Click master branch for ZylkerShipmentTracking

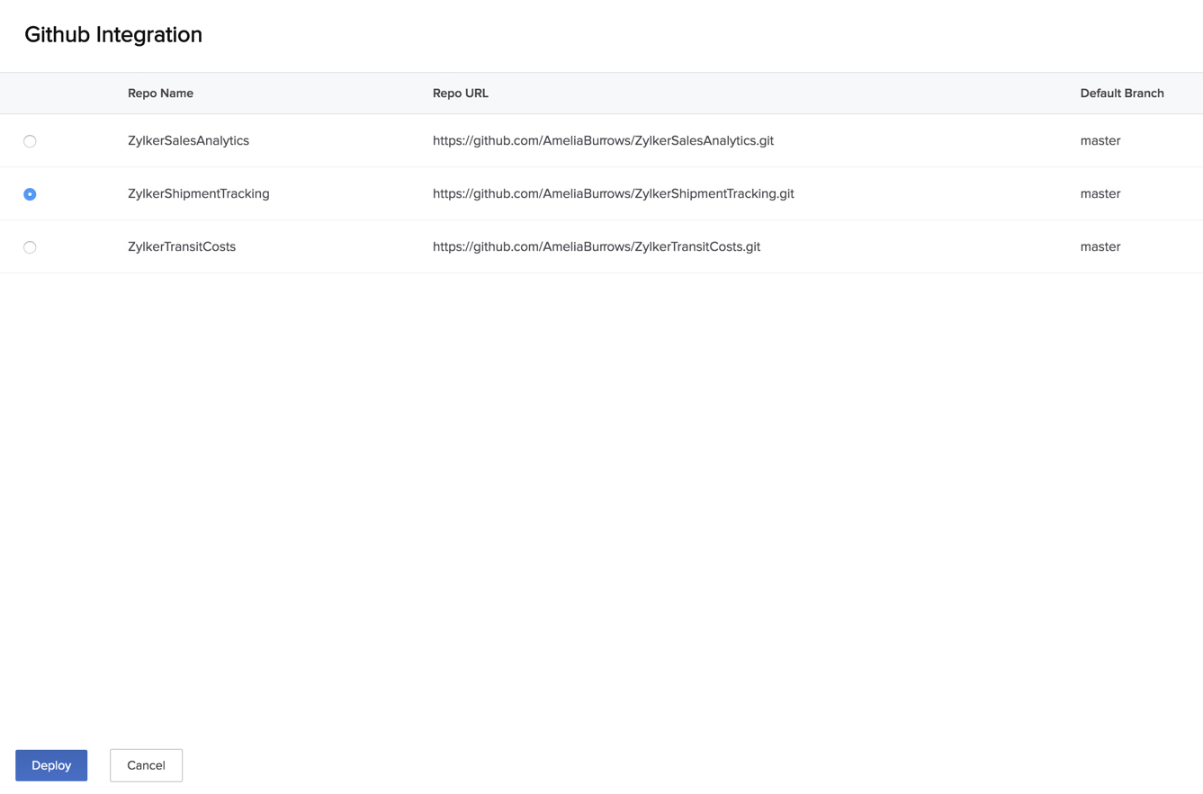[x=1100, y=193]
